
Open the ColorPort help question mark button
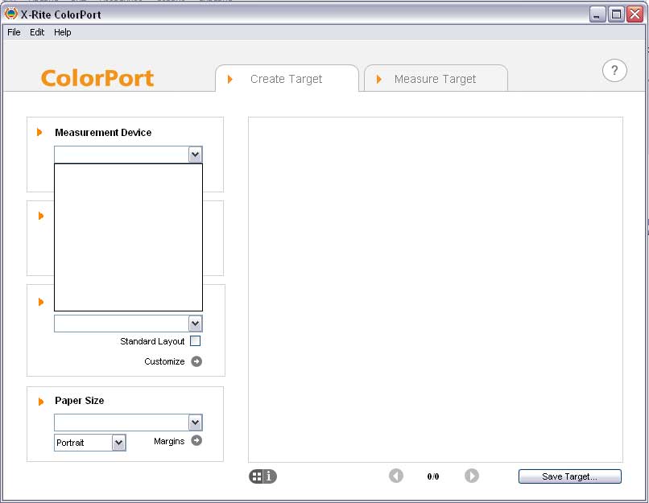pyautogui.click(x=614, y=71)
